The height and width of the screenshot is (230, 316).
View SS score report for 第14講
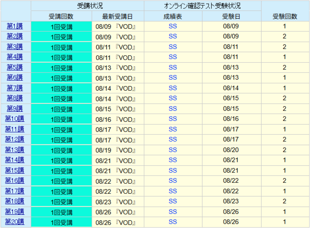[x=173, y=160]
